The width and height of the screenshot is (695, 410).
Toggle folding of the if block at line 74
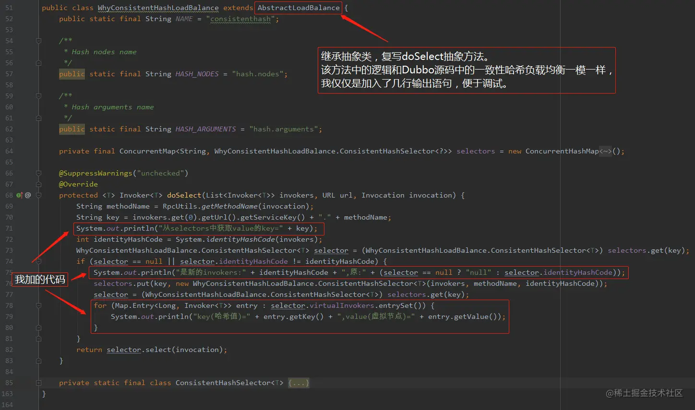[39, 261]
